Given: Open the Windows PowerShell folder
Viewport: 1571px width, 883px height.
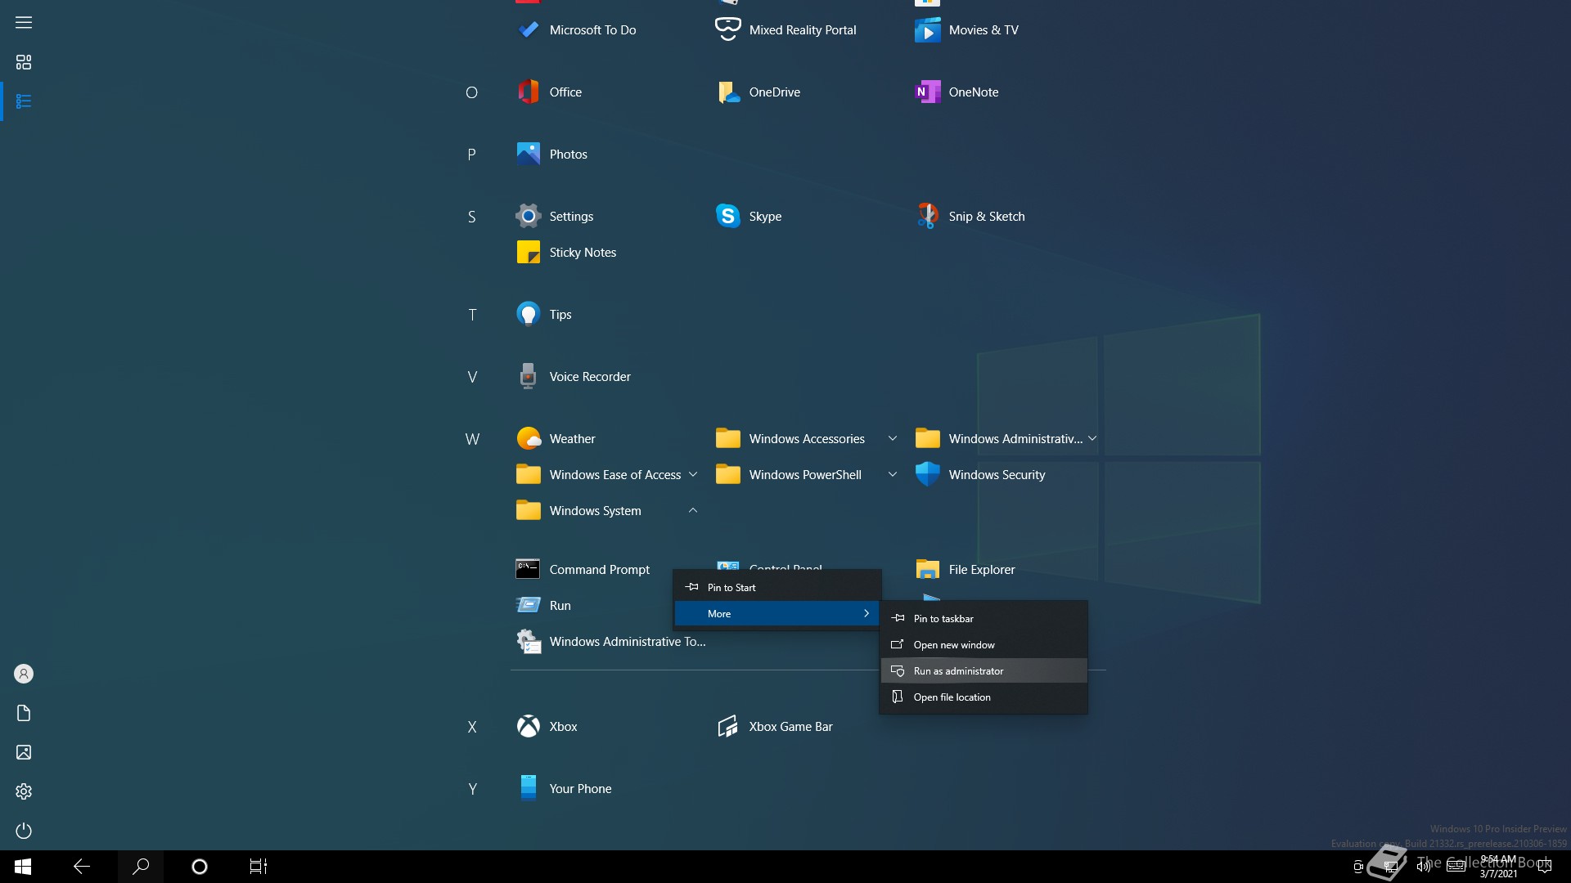Looking at the screenshot, I should (x=807, y=475).
